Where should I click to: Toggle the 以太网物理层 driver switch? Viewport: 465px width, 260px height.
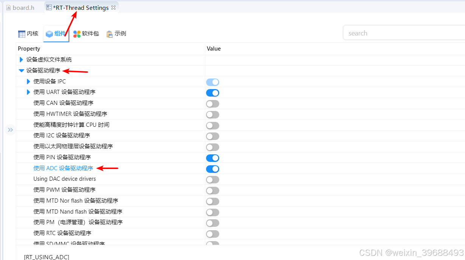tap(212, 147)
